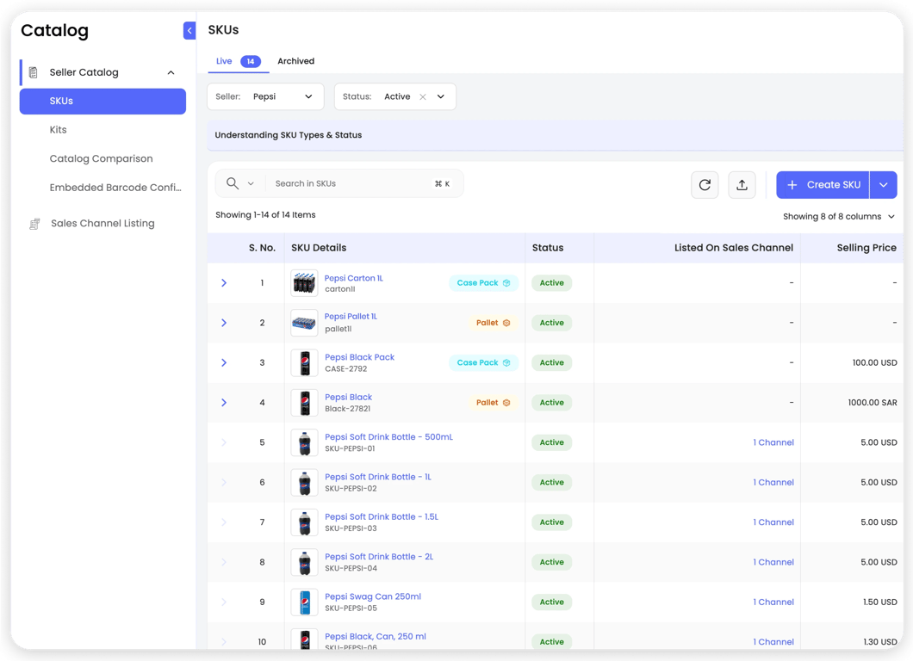Open Pepsi Pallet 1L SKU link
Screen dimensions: 913x661
[351, 317]
